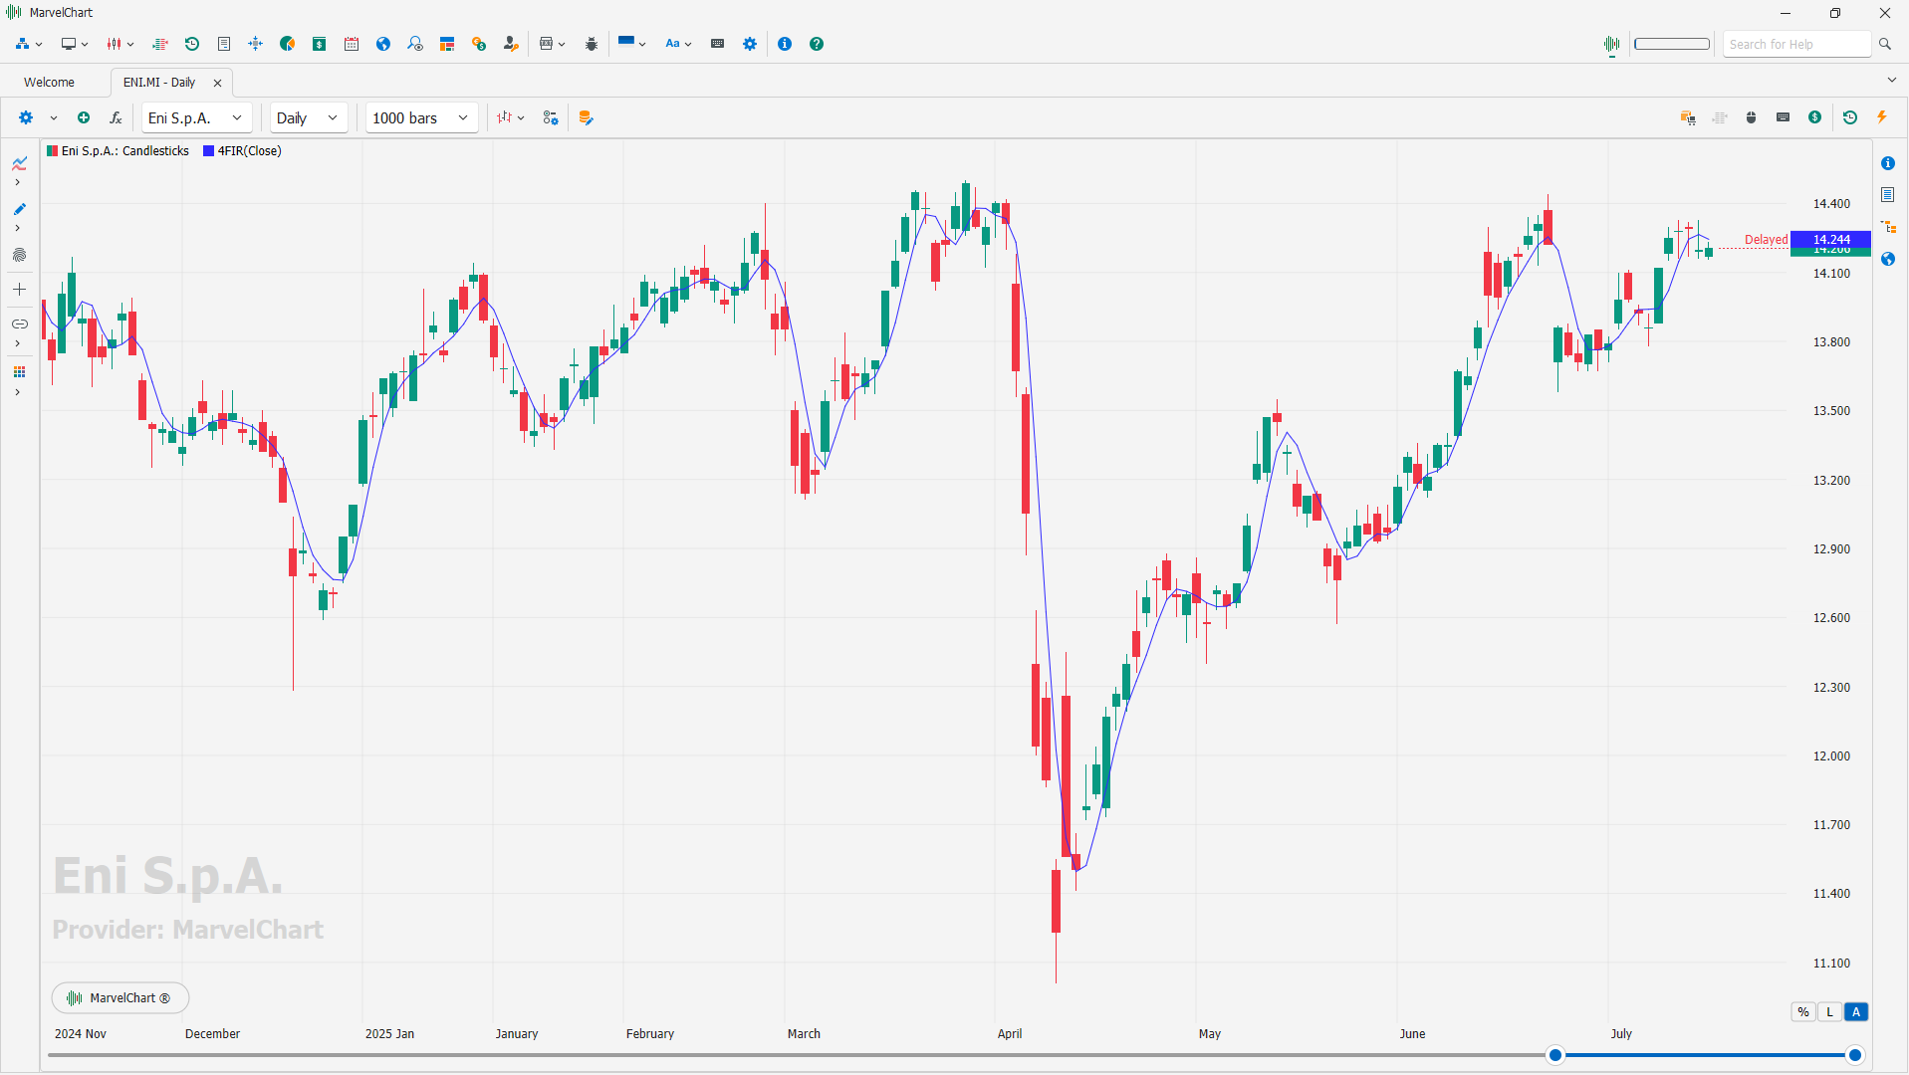Image resolution: width=1909 pixels, height=1075 pixels.
Task: Click the chart history refresh icon at right
Action: [x=1850, y=117]
